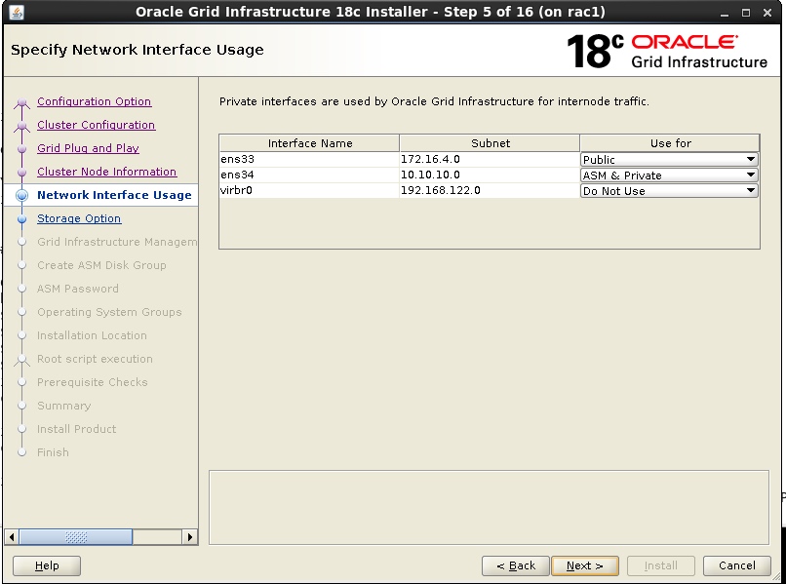Image resolution: width=786 pixels, height=584 pixels.
Task: Open the ASM & Private dropdown for ens34
Action: click(x=751, y=175)
